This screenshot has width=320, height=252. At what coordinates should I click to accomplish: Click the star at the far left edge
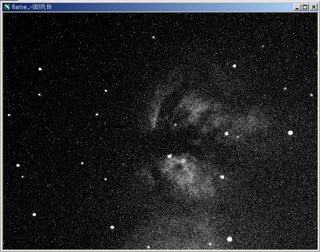click(9, 115)
